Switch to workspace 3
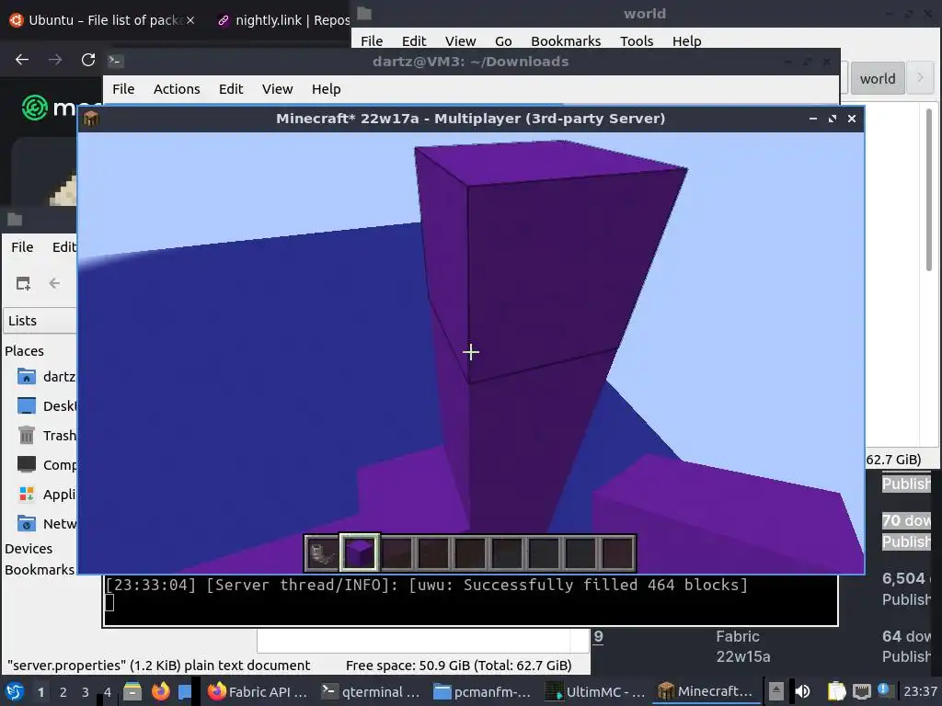Image resolution: width=942 pixels, height=706 pixels. point(86,692)
